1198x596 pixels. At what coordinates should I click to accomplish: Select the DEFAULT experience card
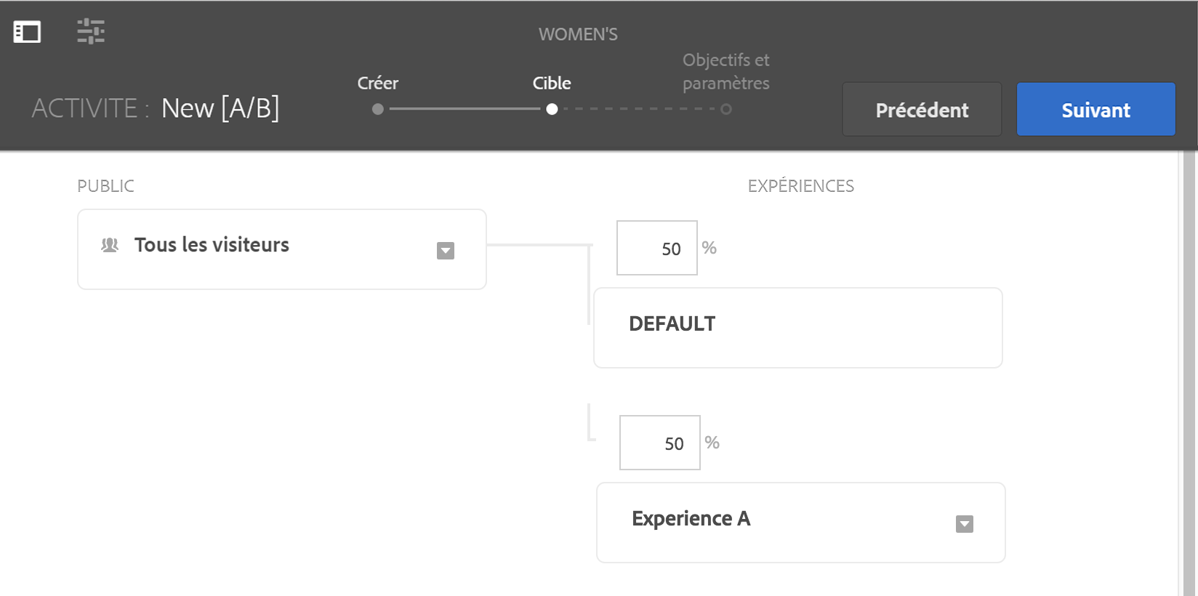click(x=797, y=328)
